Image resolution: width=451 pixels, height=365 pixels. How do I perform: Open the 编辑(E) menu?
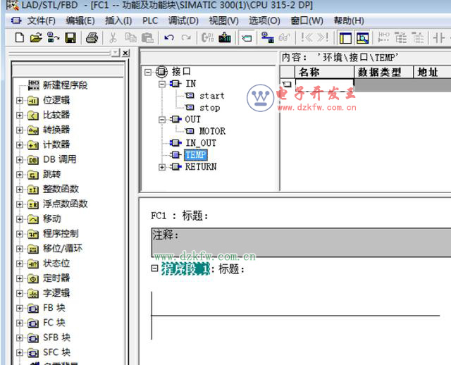tap(80, 20)
